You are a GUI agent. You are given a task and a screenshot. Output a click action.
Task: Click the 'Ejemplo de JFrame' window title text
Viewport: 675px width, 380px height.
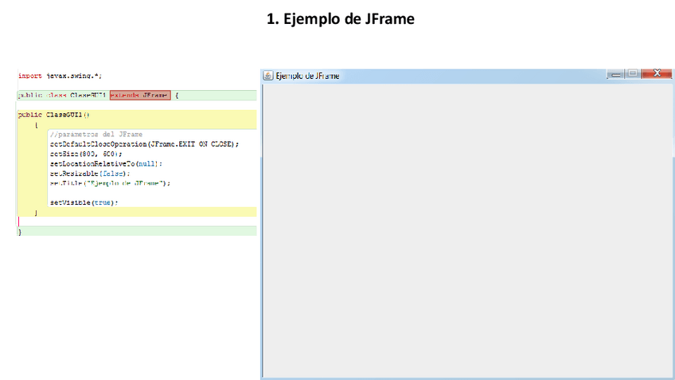click(x=307, y=76)
